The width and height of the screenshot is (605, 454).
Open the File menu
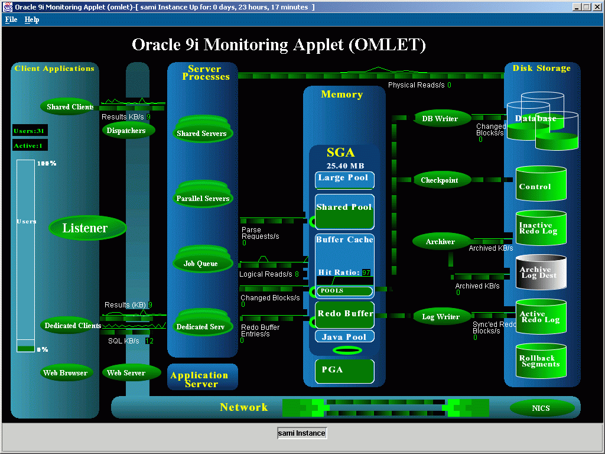11,20
